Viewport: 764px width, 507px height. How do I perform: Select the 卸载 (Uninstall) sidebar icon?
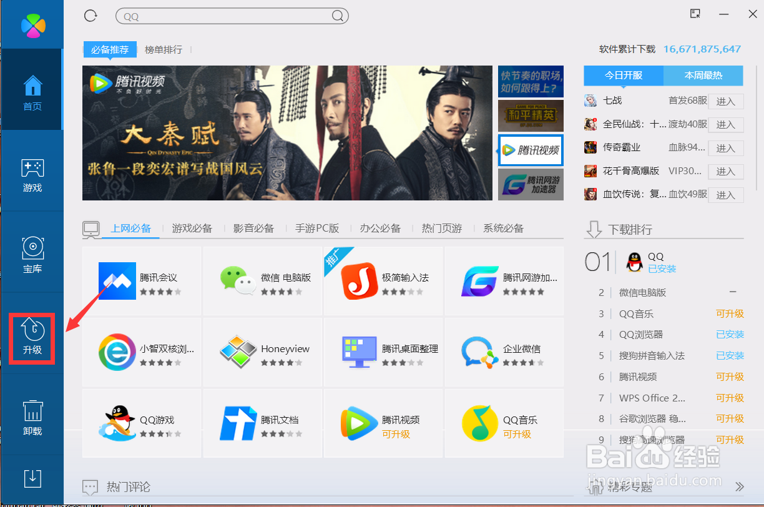(32, 414)
